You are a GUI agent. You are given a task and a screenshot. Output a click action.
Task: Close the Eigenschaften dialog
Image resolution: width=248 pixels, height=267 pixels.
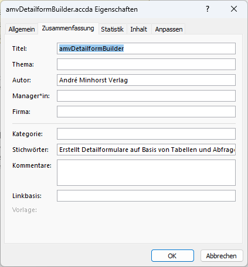pos(234,9)
